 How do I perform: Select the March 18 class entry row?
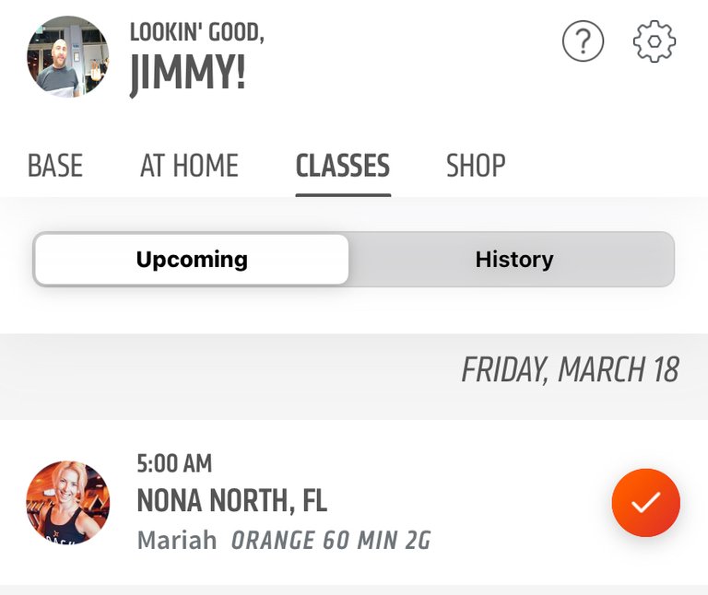[354, 503]
